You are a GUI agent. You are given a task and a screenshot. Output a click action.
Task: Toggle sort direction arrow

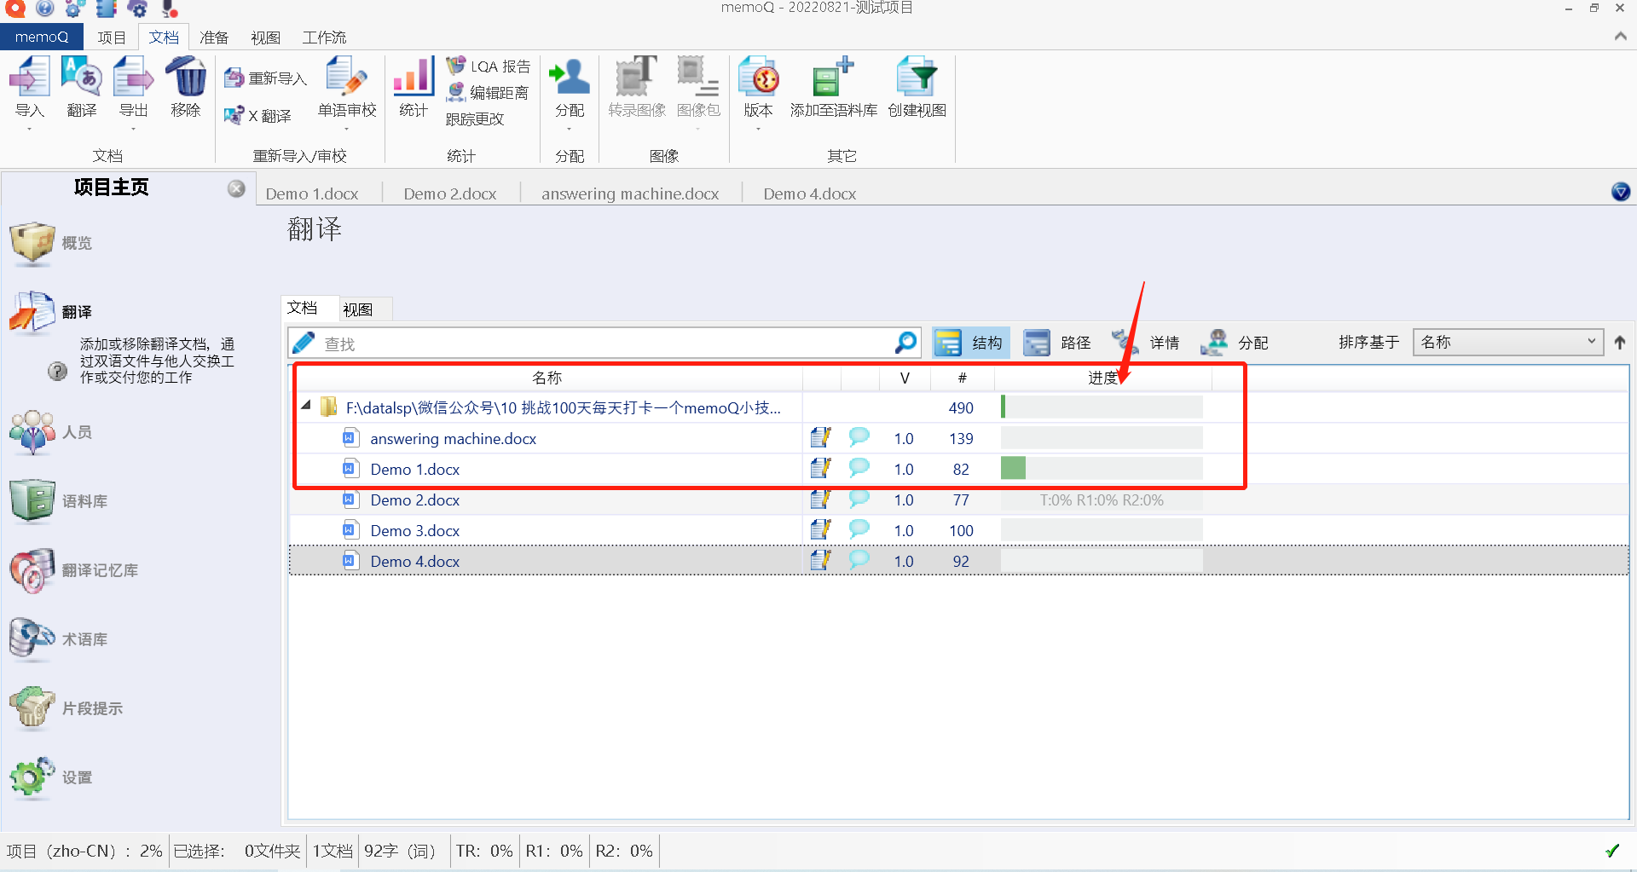tap(1620, 343)
